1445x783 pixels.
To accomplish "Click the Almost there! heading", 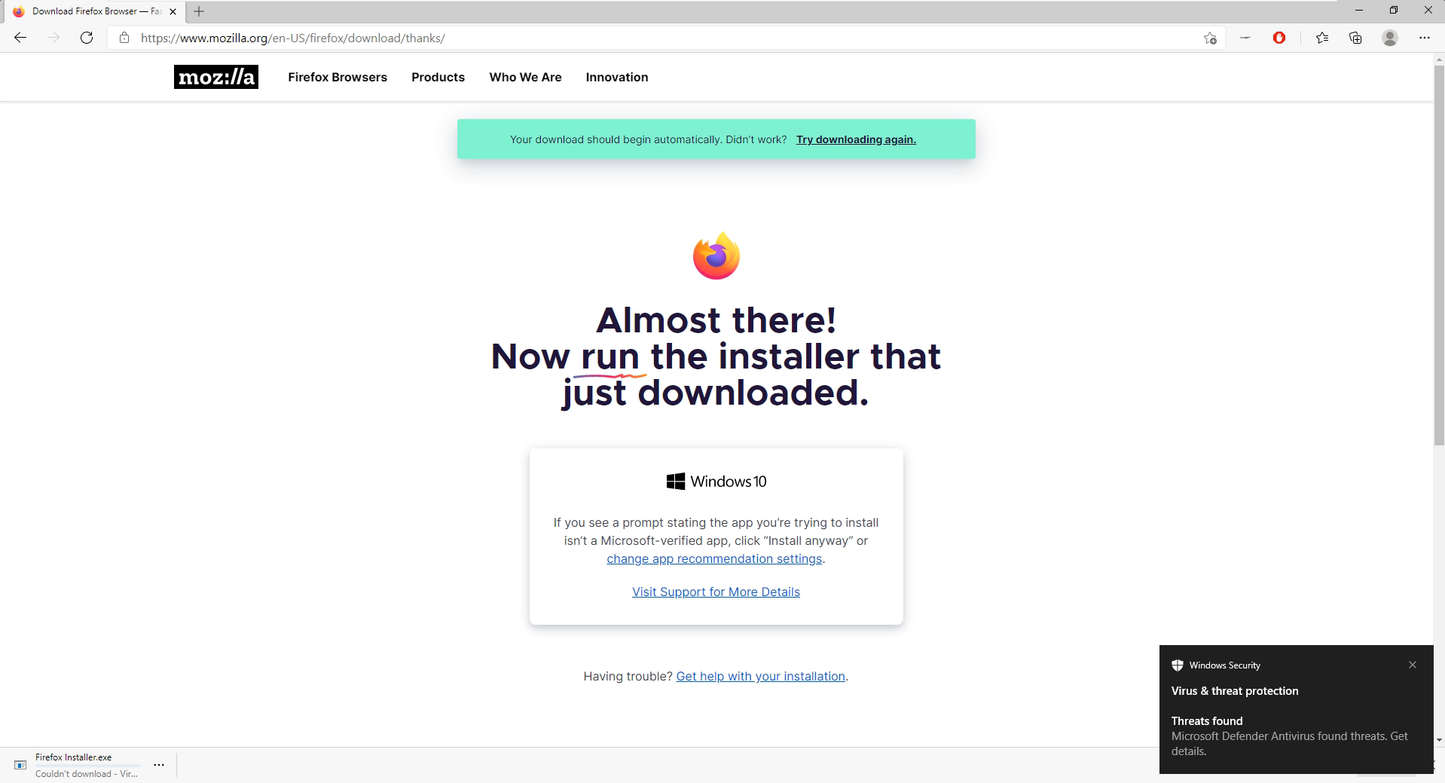I will click(716, 320).
